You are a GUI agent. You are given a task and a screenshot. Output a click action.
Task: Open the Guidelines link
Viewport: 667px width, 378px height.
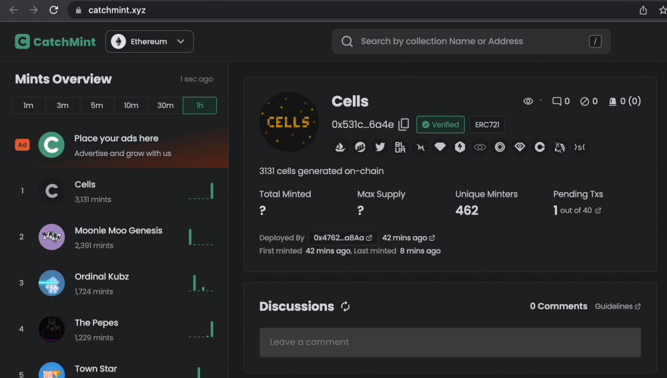618,307
